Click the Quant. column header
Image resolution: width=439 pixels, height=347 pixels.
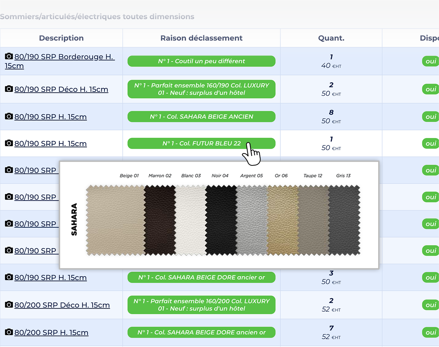tap(331, 38)
